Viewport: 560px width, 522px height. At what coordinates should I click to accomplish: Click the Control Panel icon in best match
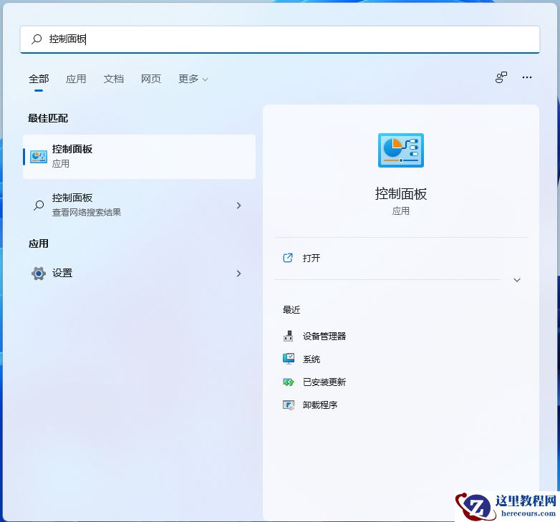point(38,157)
